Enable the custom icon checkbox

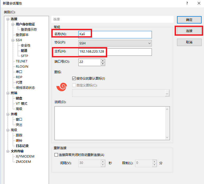coord(74,85)
